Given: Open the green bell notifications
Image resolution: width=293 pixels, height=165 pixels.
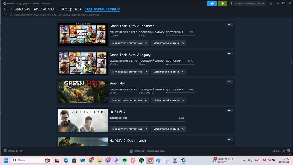Looking at the screenshot, I should (223, 4).
